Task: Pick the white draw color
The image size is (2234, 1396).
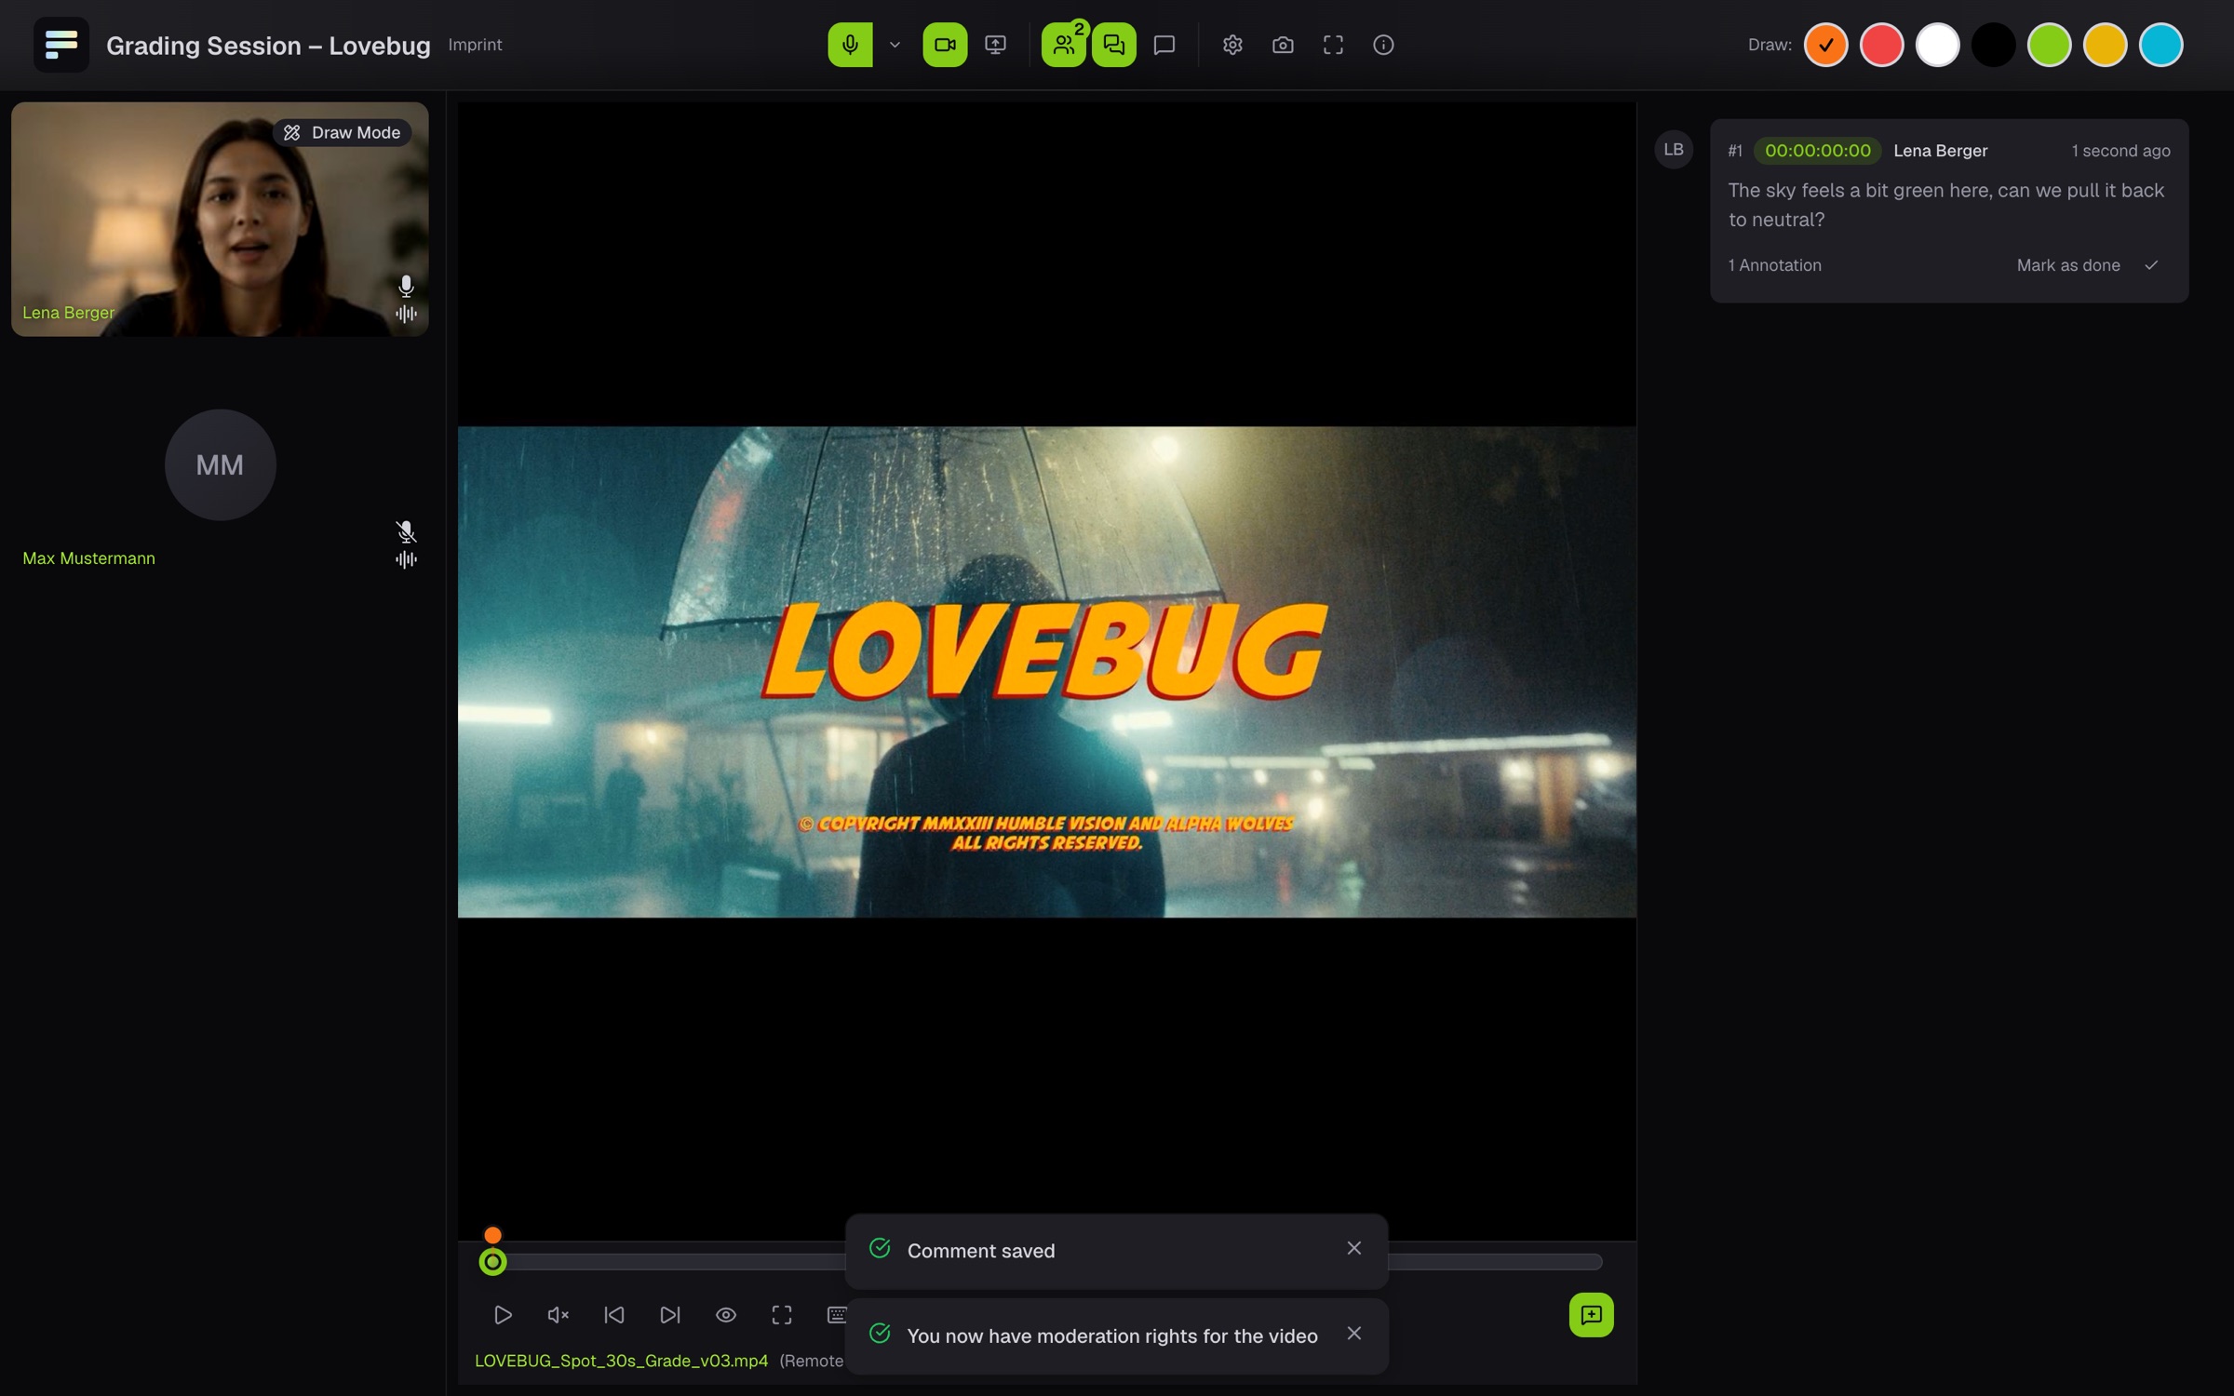Action: point(1937,45)
